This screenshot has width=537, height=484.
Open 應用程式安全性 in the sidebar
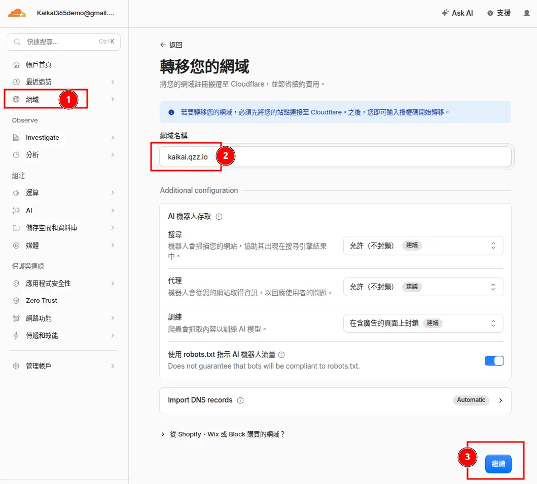point(64,283)
